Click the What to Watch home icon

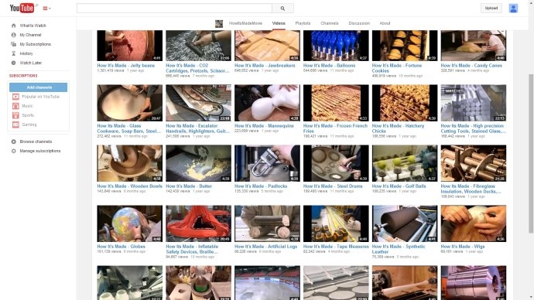click(14, 26)
